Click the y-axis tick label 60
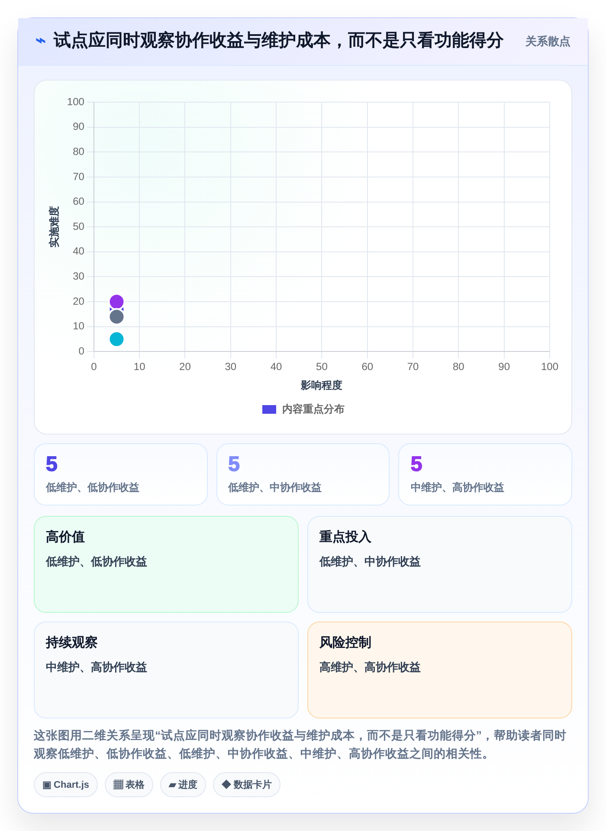The image size is (606, 831). pos(78,201)
